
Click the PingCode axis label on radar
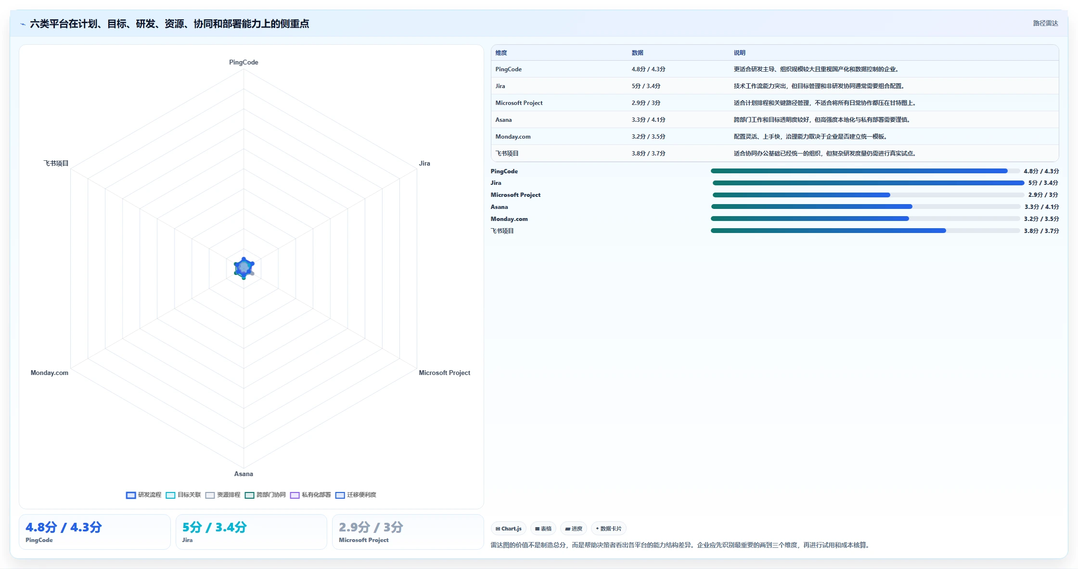(x=244, y=62)
